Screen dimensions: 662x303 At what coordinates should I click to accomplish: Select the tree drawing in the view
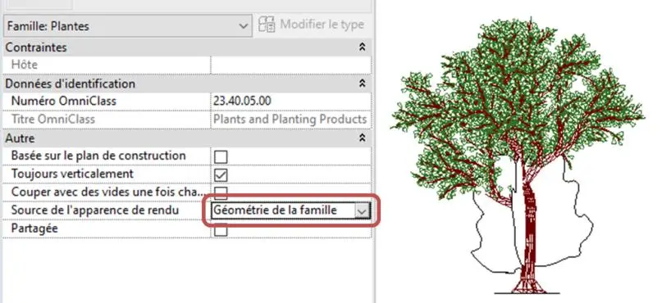518,156
